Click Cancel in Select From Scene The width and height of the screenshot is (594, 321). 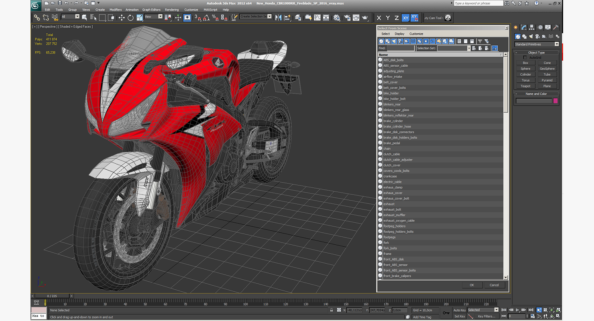coord(494,285)
